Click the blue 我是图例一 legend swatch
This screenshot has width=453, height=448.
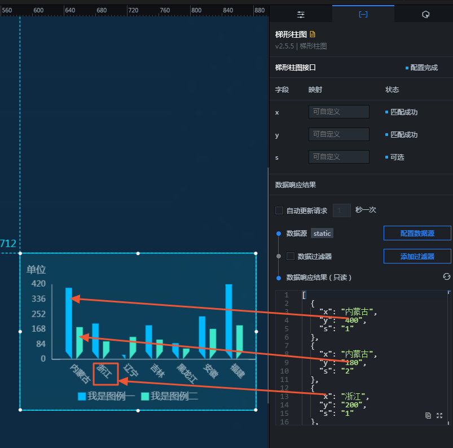[x=82, y=396]
